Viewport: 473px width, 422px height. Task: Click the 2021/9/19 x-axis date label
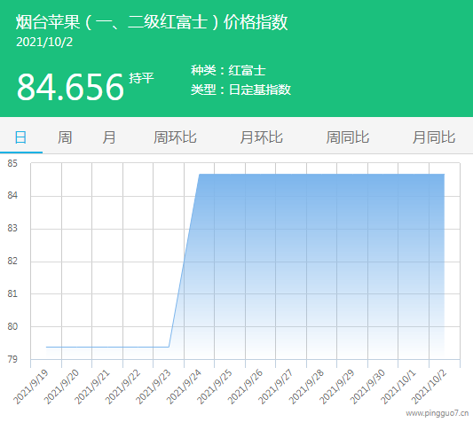click(x=31, y=387)
